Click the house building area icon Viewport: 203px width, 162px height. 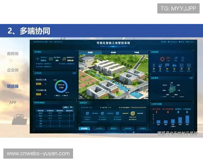point(64,59)
